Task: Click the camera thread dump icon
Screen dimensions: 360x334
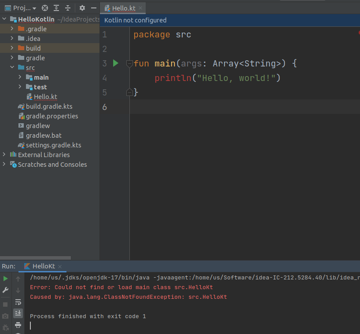Action: [x=5, y=316]
